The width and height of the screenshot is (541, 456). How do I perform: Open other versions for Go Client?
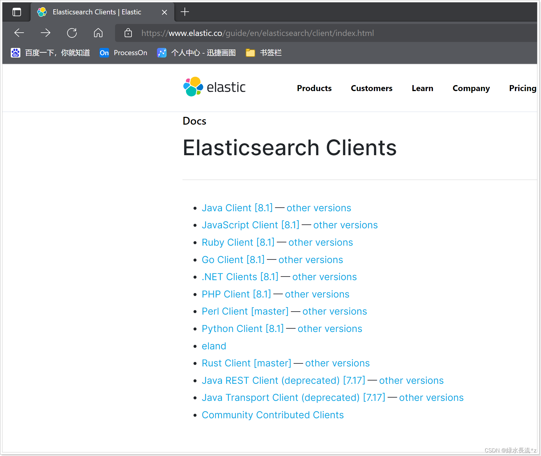311,259
